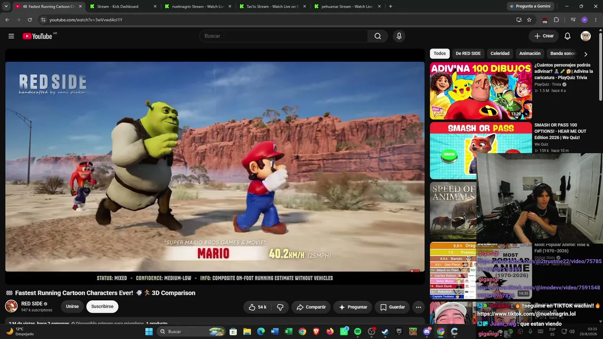The width and height of the screenshot is (603, 339).
Task: Click the 'Compartir' share button
Action: click(311, 307)
